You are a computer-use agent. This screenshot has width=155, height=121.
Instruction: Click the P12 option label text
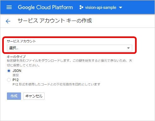[15, 80]
